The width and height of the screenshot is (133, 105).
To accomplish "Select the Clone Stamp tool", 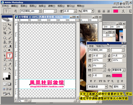I will click(x=5, y=42).
